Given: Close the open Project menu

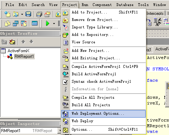Looking at the screenshot, I should coord(69,5).
